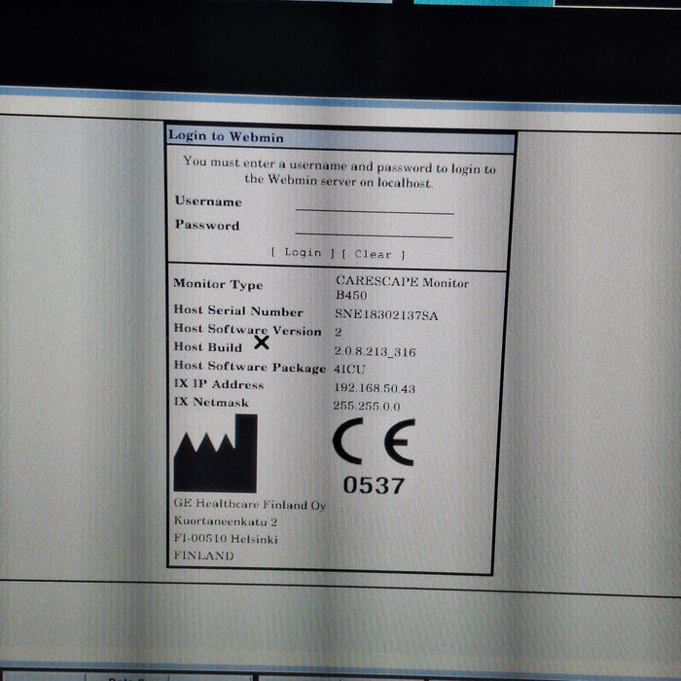Viewport: 681px width, 681px height.
Task: Click the 'Monitor Type' label
Action: pos(218,284)
